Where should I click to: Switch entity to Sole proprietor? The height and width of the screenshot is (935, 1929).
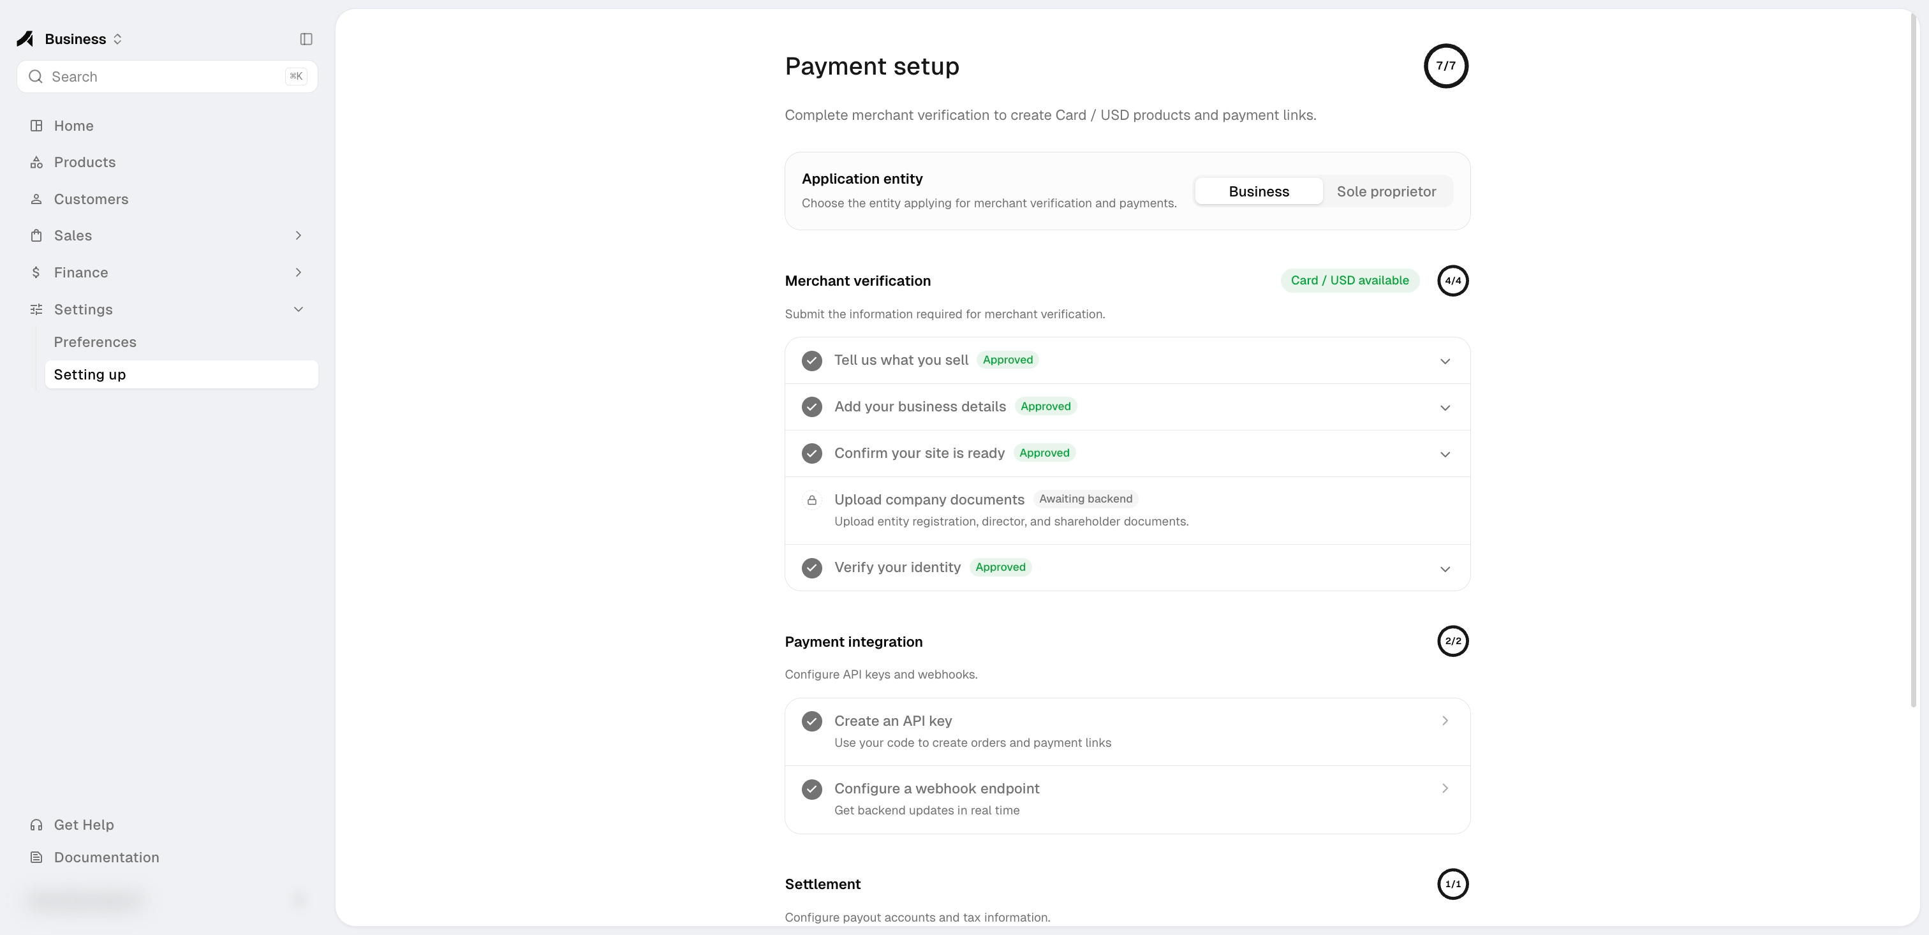(1386, 191)
